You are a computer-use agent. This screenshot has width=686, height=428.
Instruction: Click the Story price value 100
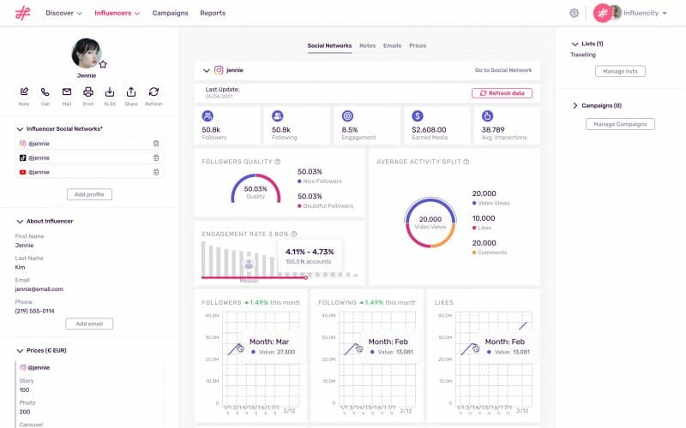point(24,390)
